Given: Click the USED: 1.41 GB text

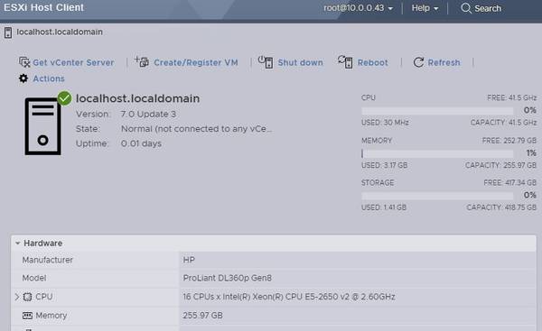Looking at the screenshot, I should (384, 207).
